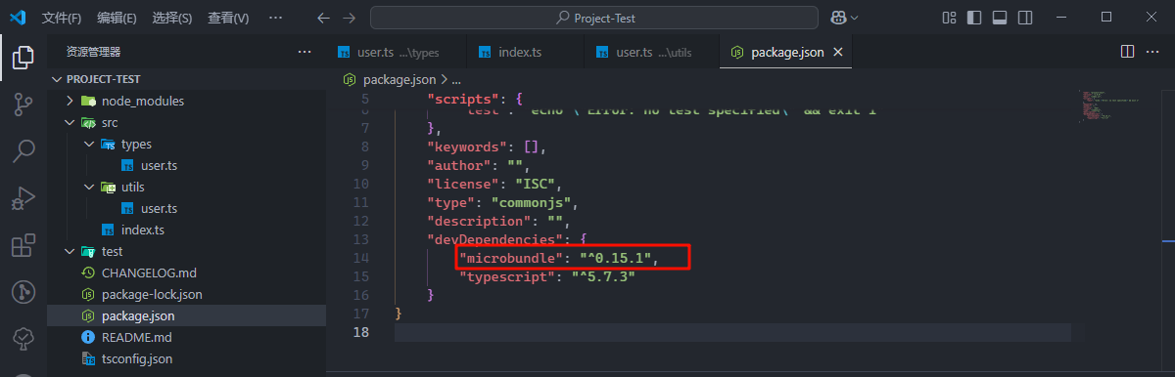The image size is (1175, 377).
Task: Click the fold arrow area at line 13
Action: [x=384, y=239]
